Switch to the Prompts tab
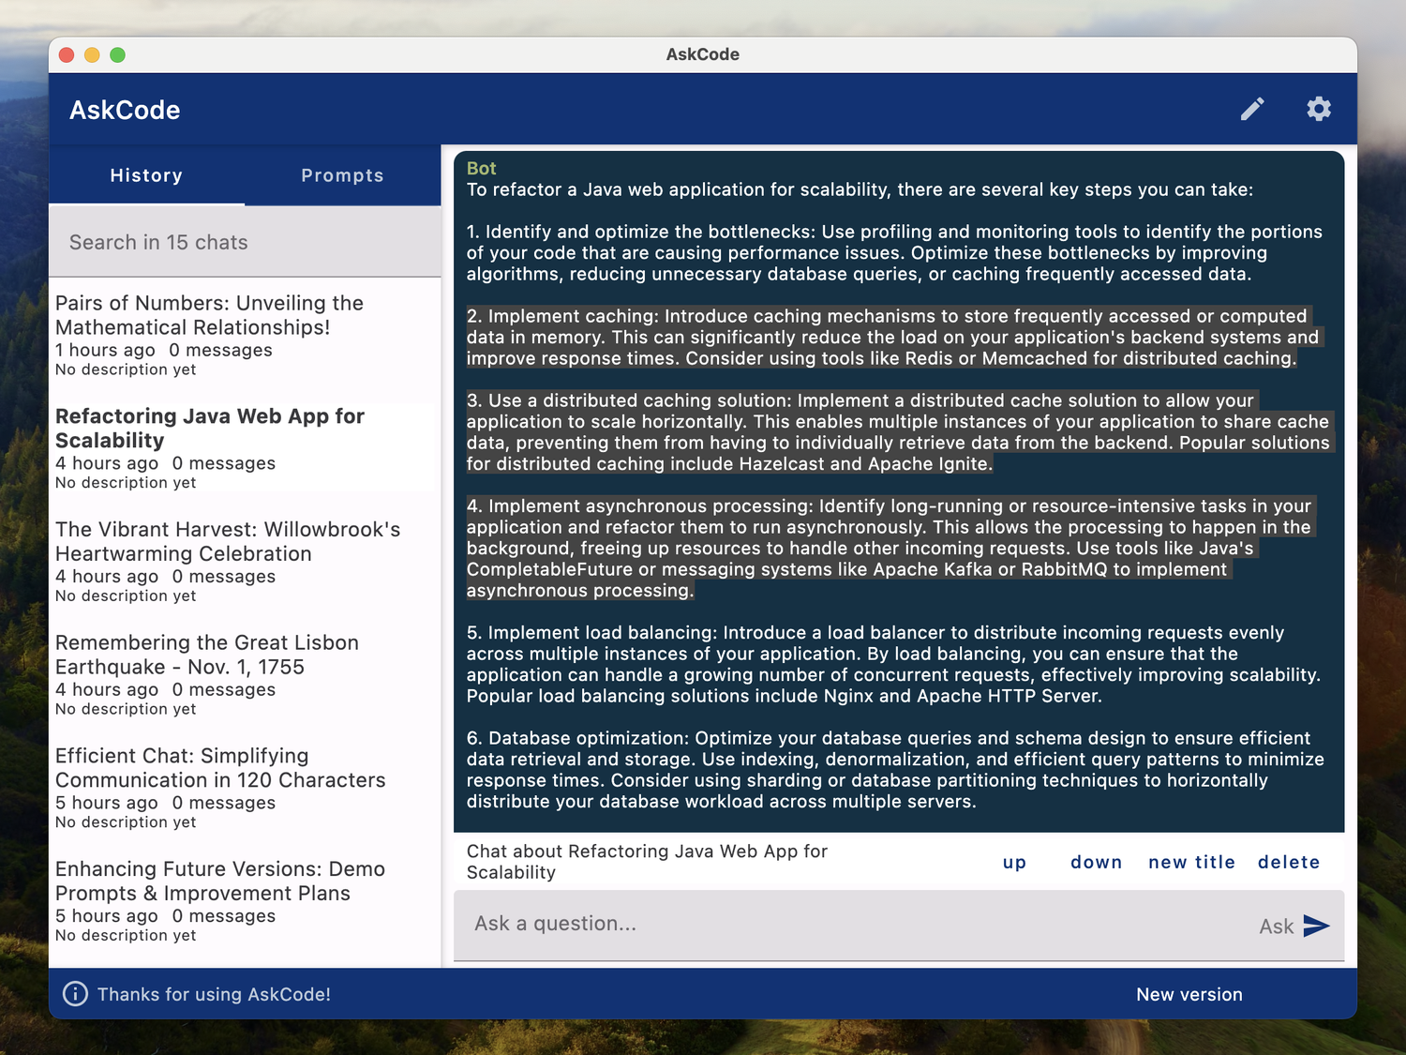1406x1055 pixels. 342,175
